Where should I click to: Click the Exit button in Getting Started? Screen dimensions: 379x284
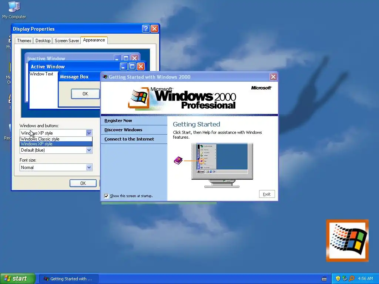267,194
